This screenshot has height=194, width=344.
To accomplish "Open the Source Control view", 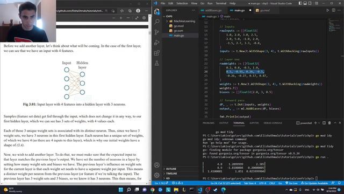I will [156, 32].
